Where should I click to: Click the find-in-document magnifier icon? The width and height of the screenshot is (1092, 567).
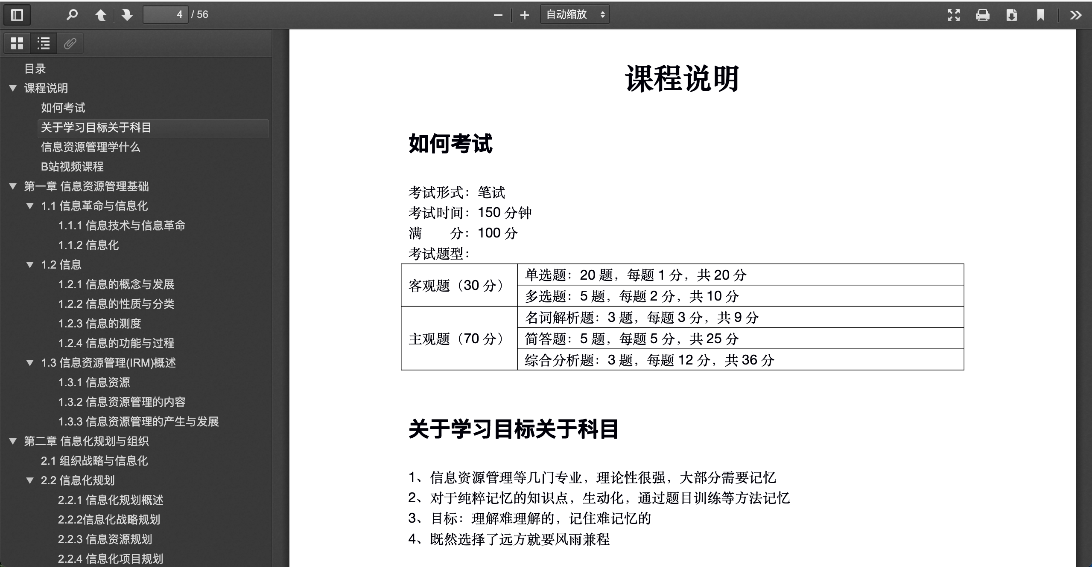[x=72, y=15]
